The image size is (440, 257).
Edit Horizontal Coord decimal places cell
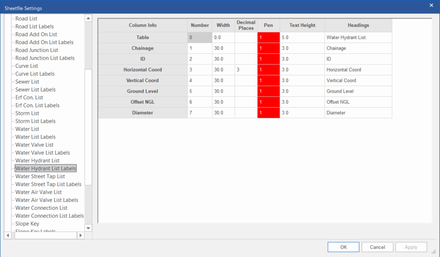(246, 70)
